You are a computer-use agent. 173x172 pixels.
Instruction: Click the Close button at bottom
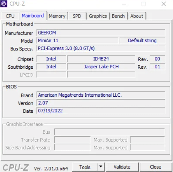point(156,167)
